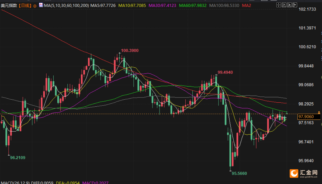Select the 日线 period label
This screenshot has height=184, width=322.
25,6
